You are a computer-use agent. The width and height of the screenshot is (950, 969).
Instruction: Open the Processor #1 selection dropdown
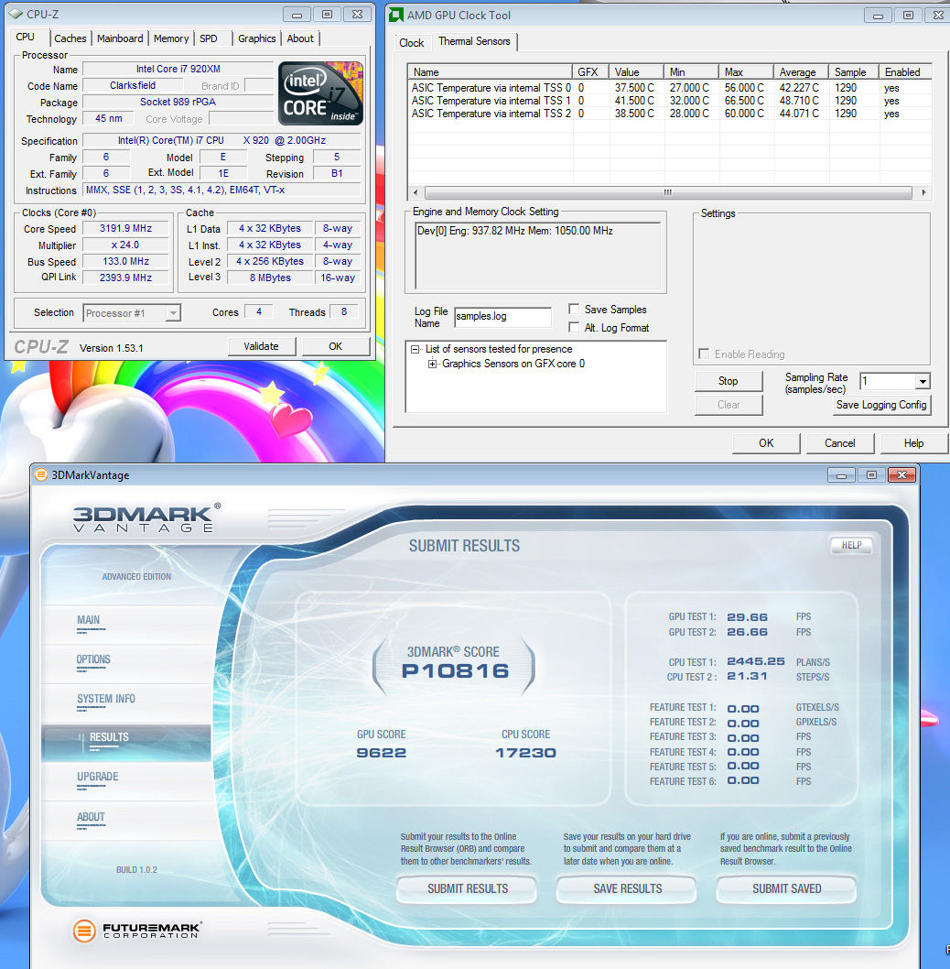(174, 313)
